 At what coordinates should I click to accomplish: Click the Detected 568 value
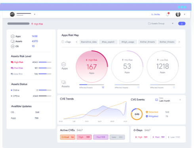tap(167, 112)
